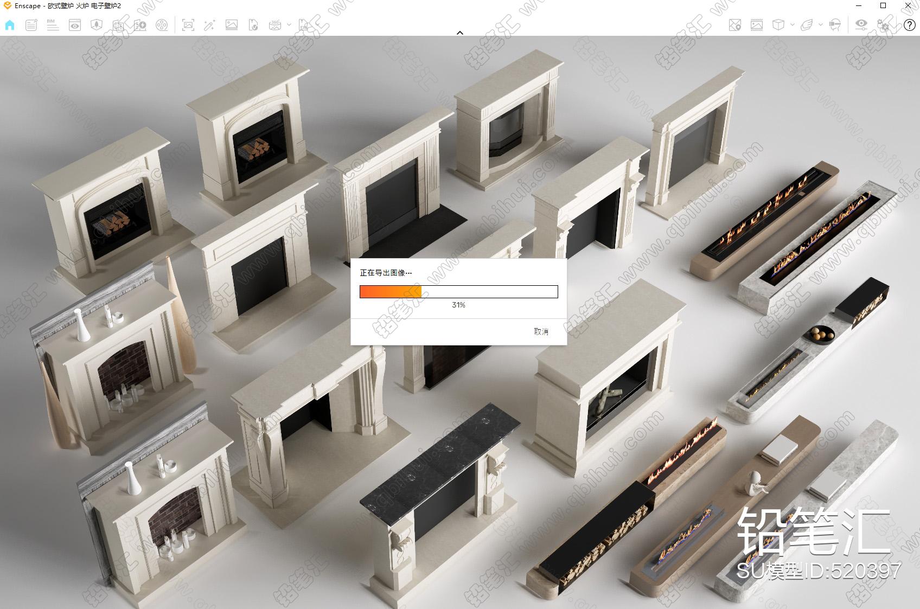The image size is (920, 609).
Task: Open the Custom Asset Library icon
Action: 140,25
